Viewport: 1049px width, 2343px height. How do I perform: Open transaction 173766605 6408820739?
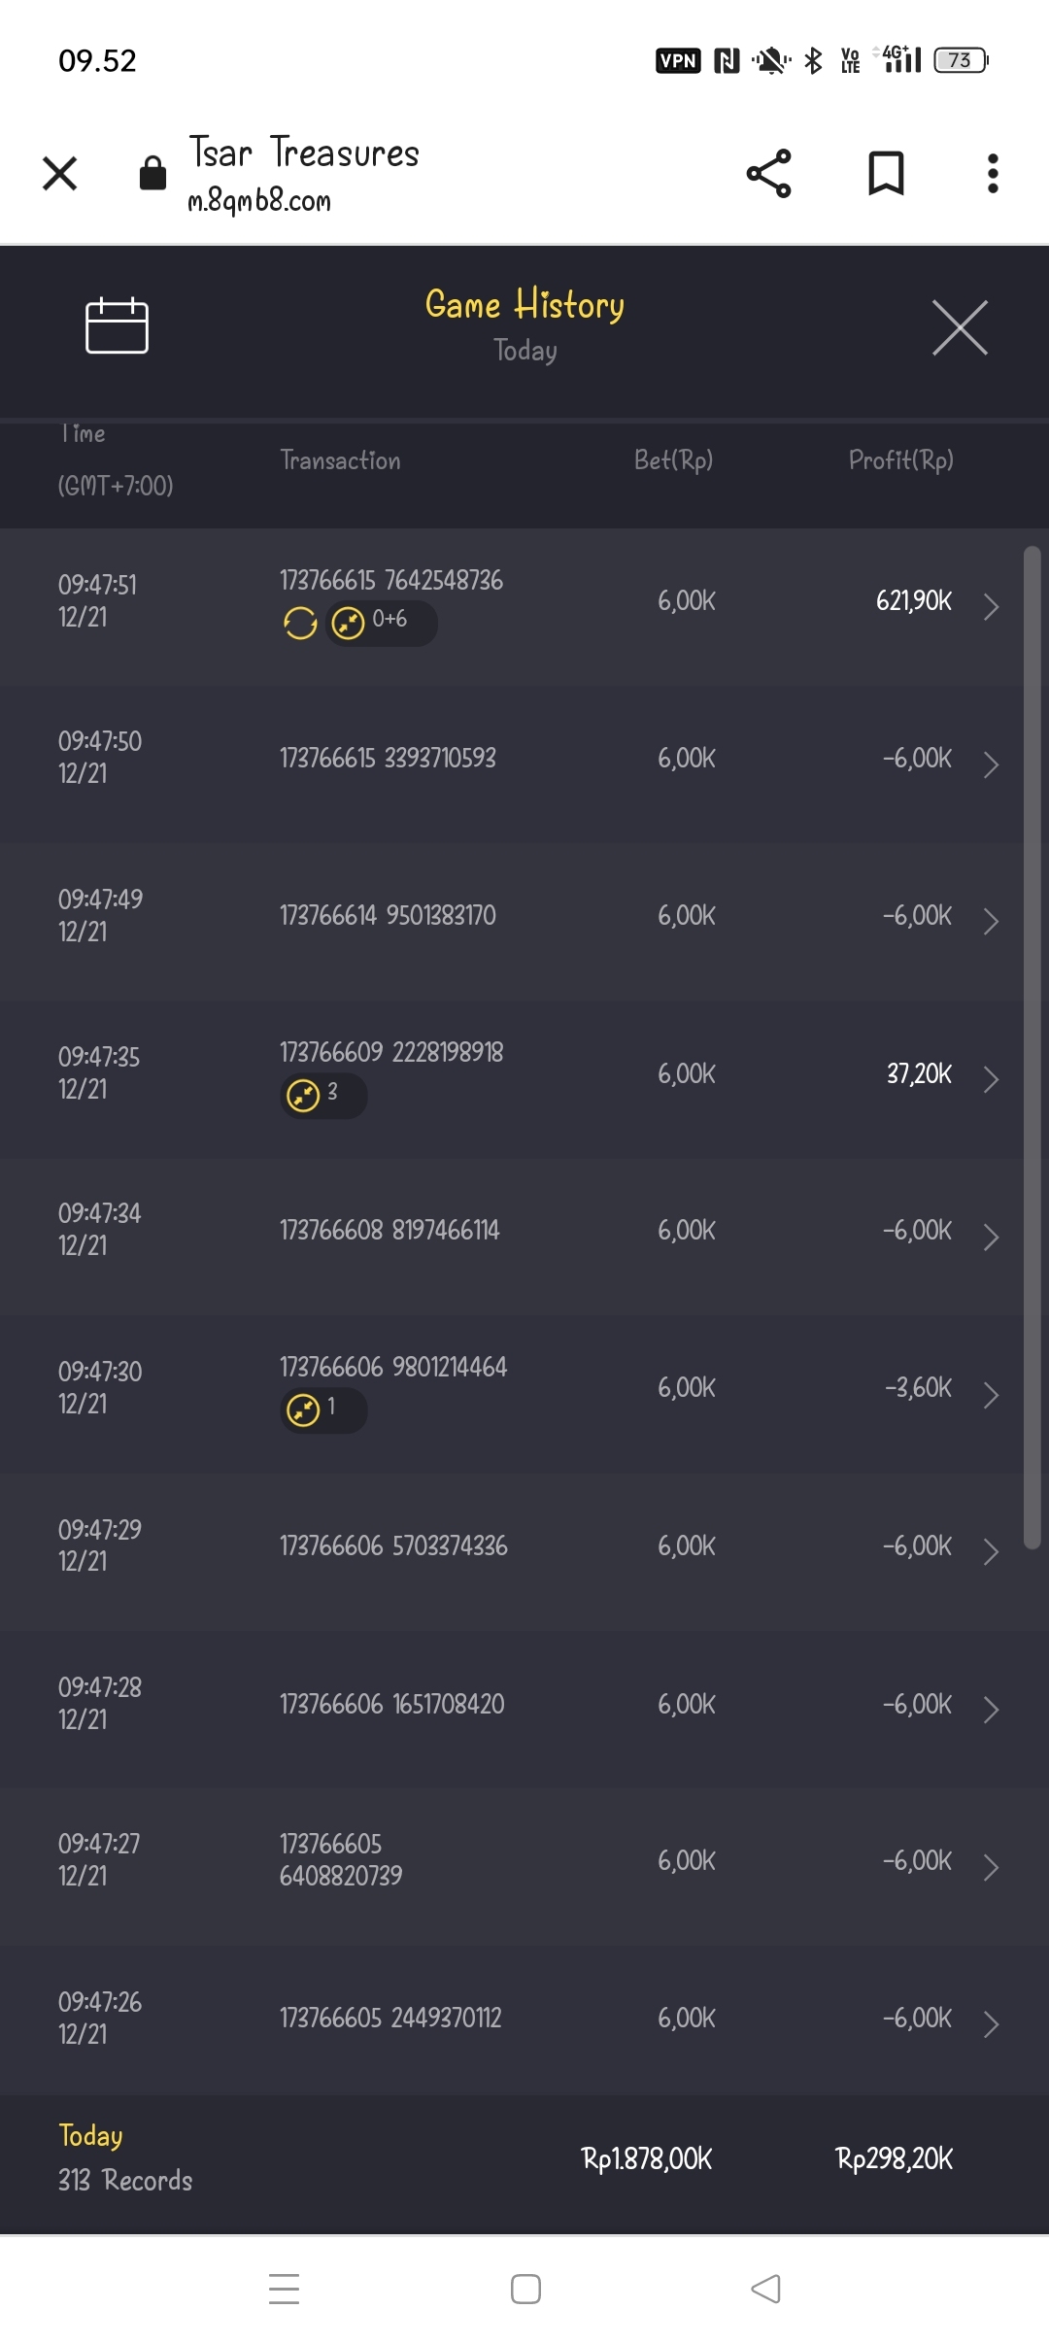click(x=341, y=1859)
